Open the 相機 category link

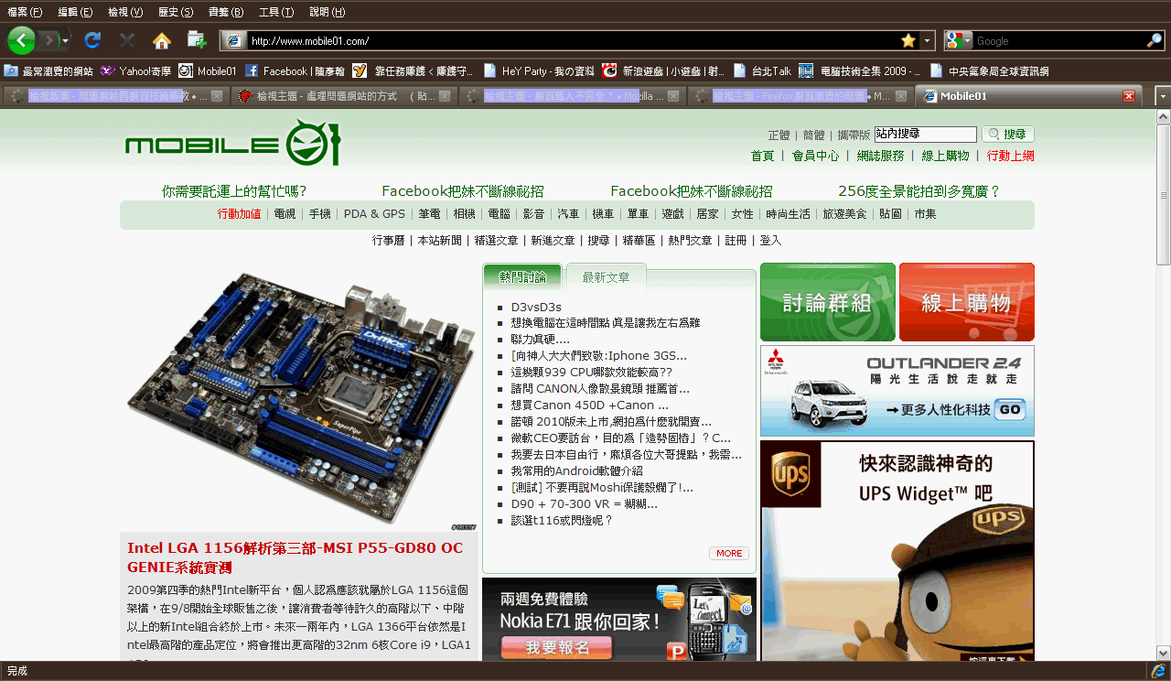(464, 214)
